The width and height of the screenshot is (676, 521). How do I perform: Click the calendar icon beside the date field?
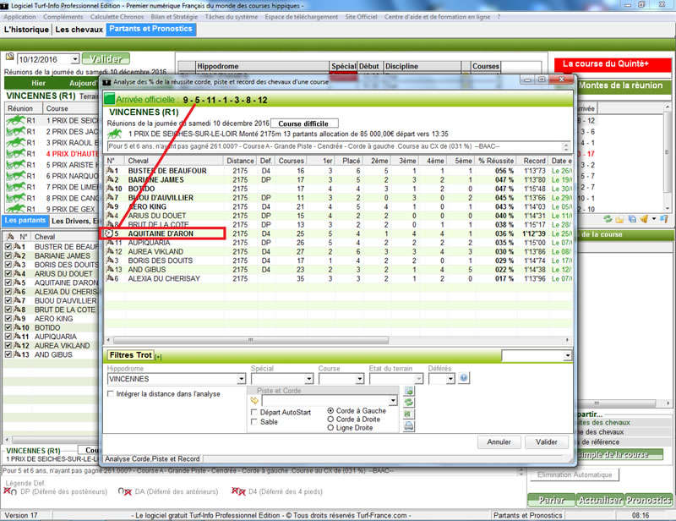pyautogui.click(x=10, y=58)
